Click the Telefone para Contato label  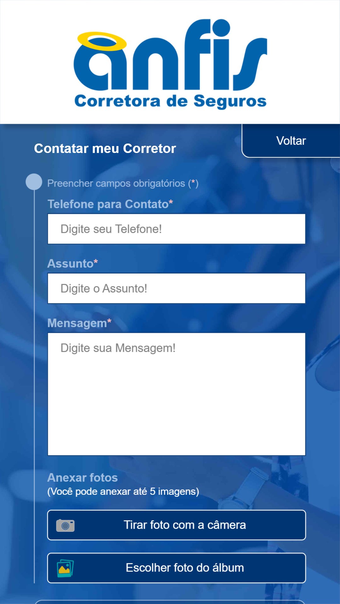tap(110, 204)
